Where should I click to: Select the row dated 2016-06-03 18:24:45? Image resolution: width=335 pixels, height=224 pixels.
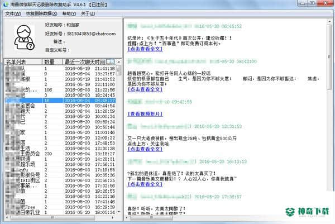point(60,95)
